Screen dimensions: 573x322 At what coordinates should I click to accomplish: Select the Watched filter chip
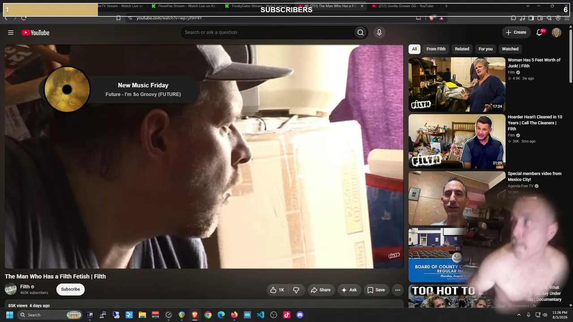pyautogui.click(x=510, y=49)
